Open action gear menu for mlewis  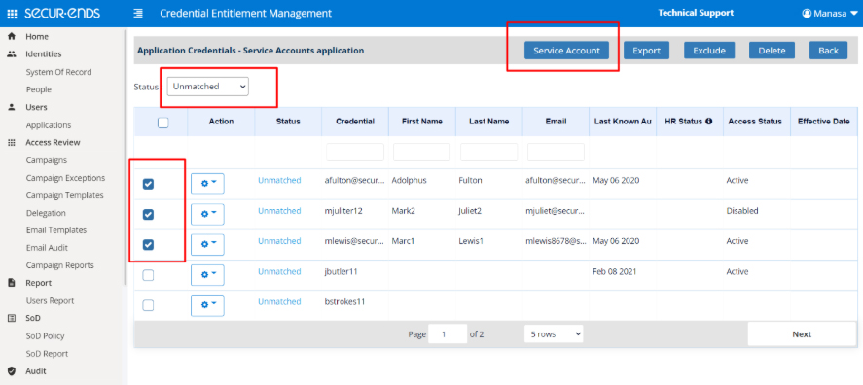[207, 245]
